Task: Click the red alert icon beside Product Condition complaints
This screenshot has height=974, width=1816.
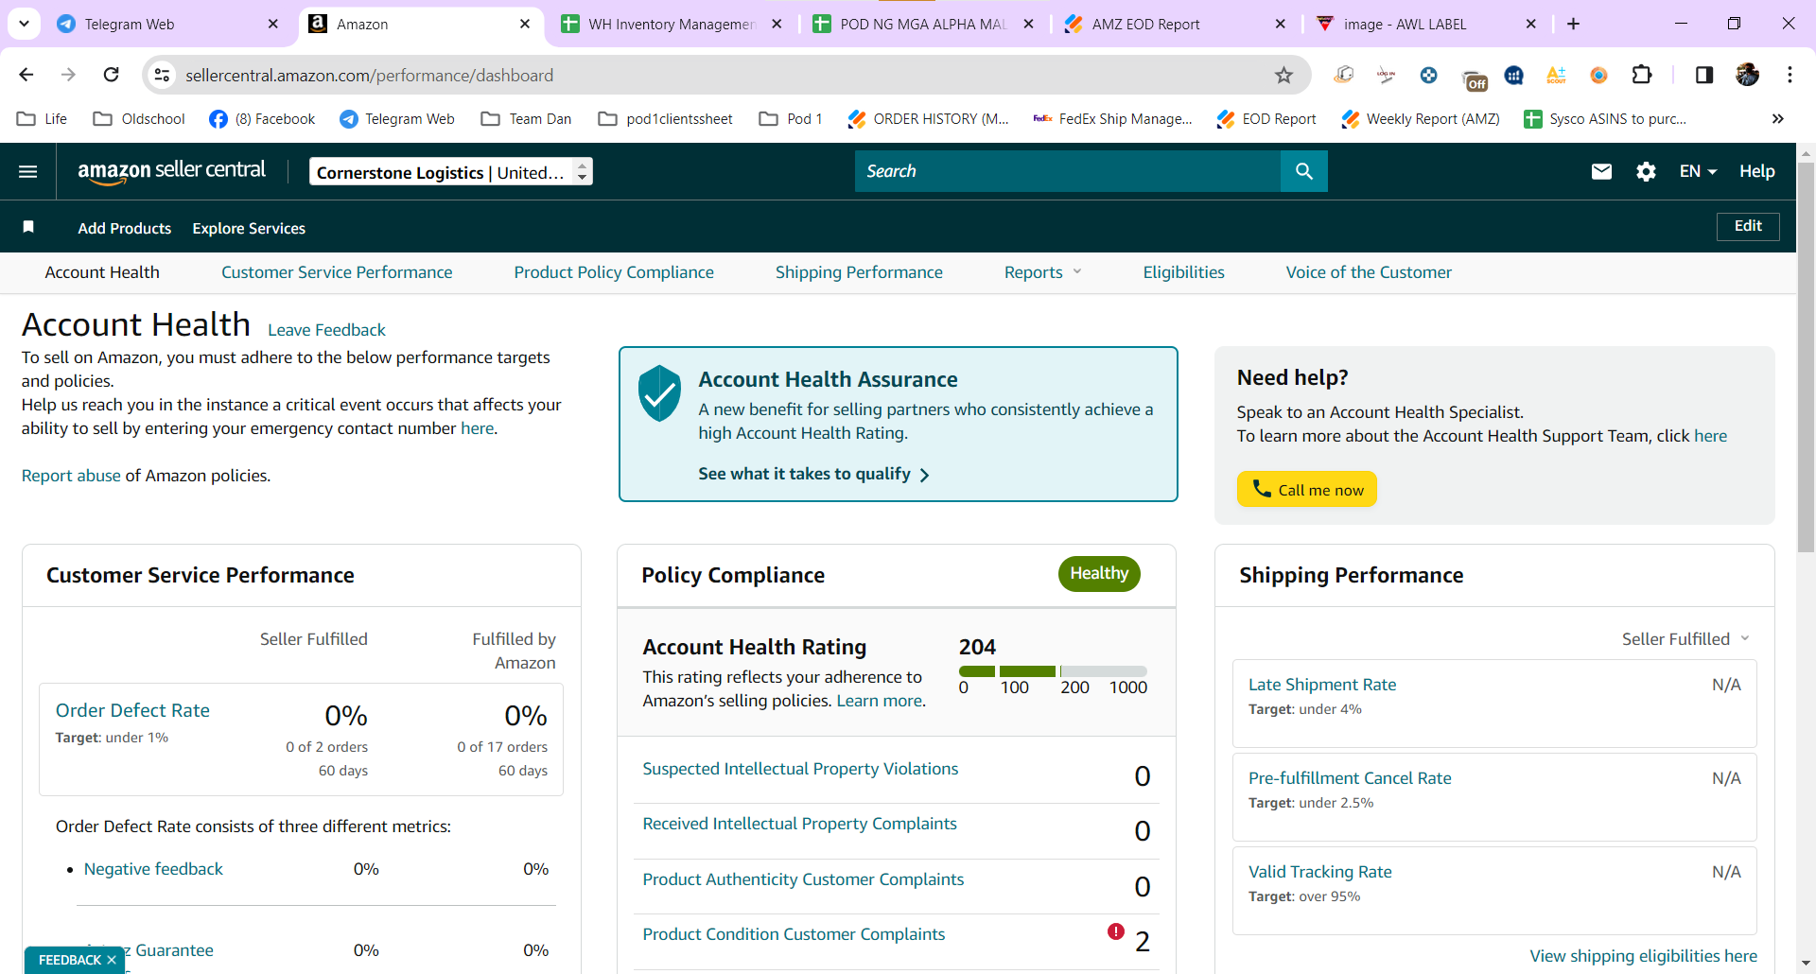Action: tap(1116, 931)
